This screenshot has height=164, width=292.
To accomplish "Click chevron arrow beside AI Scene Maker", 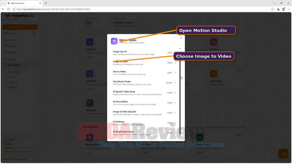I will (175, 103).
